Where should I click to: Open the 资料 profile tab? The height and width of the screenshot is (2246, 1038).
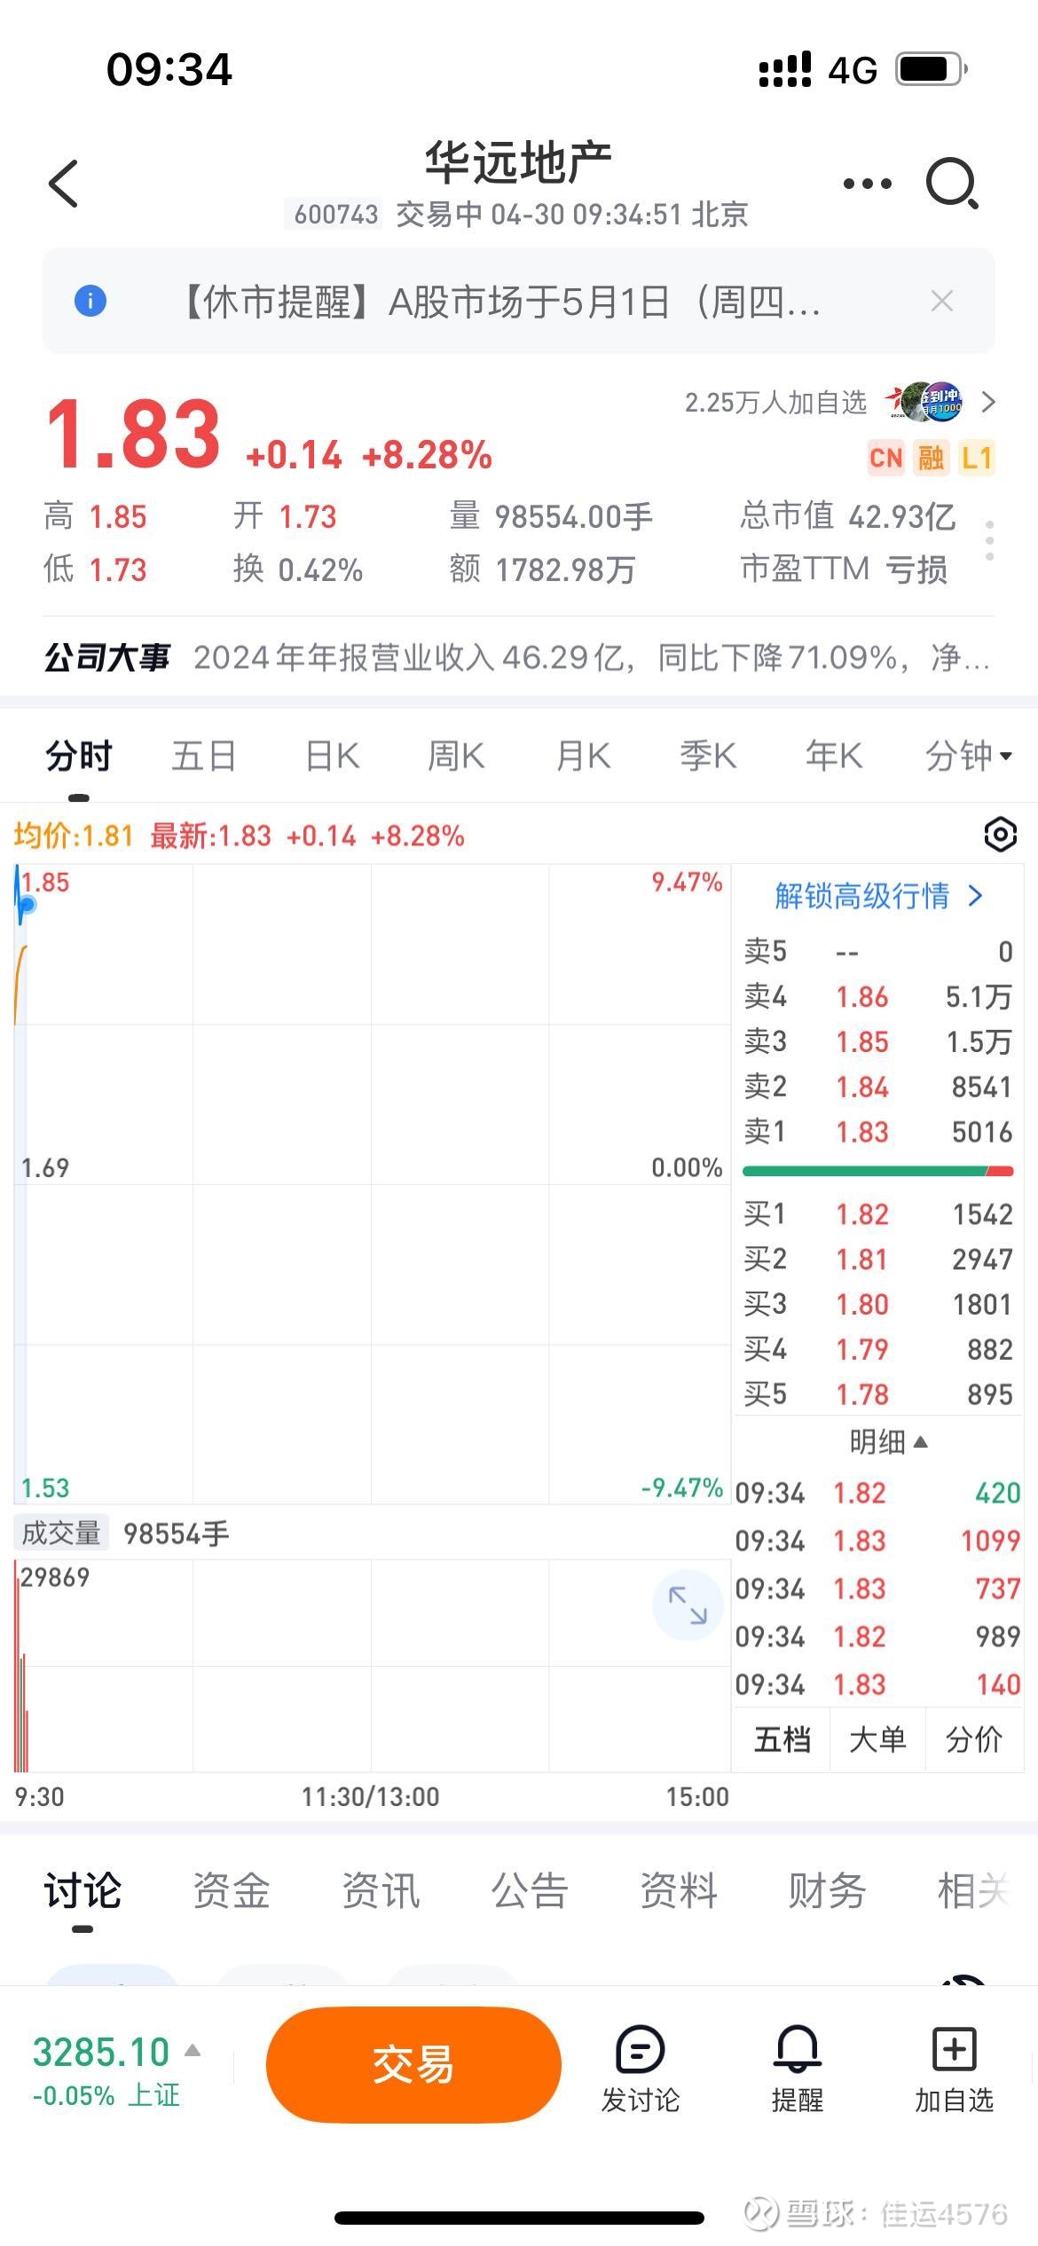pos(679,1890)
